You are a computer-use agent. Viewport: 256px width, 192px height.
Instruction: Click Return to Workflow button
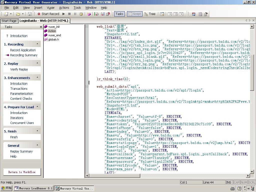(x=22, y=172)
